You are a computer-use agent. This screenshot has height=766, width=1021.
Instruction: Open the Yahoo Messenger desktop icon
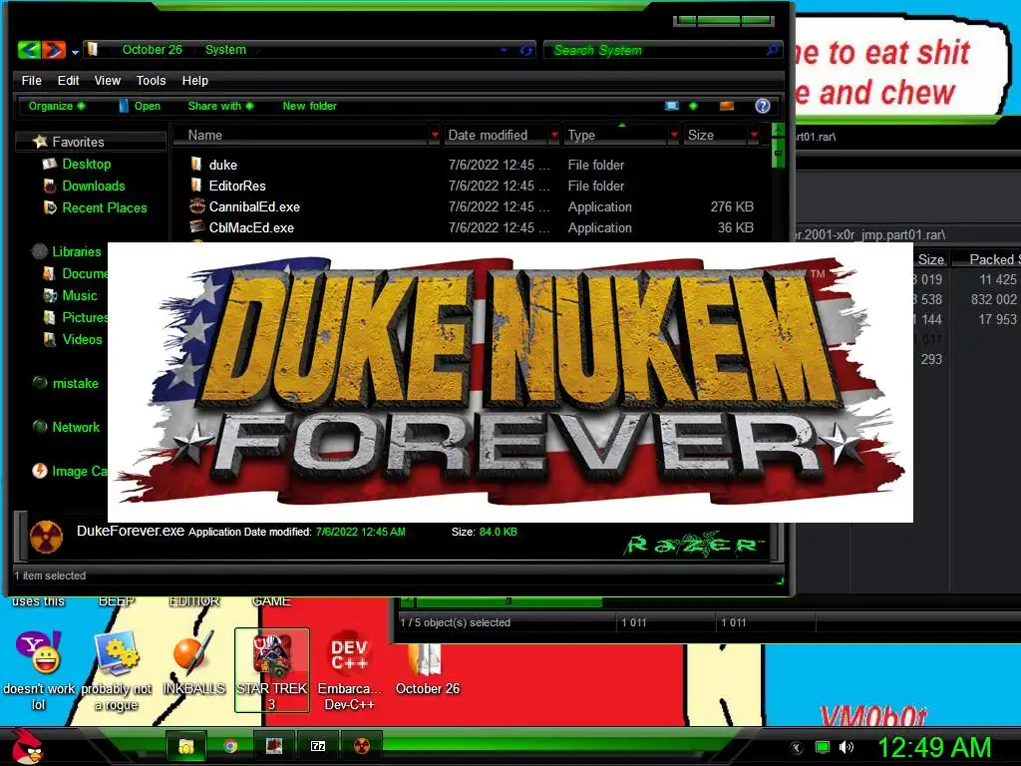pos(39,671)
